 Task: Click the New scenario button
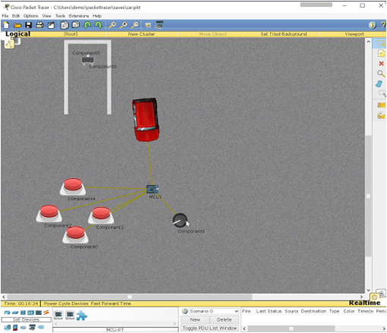coord(195,319)
